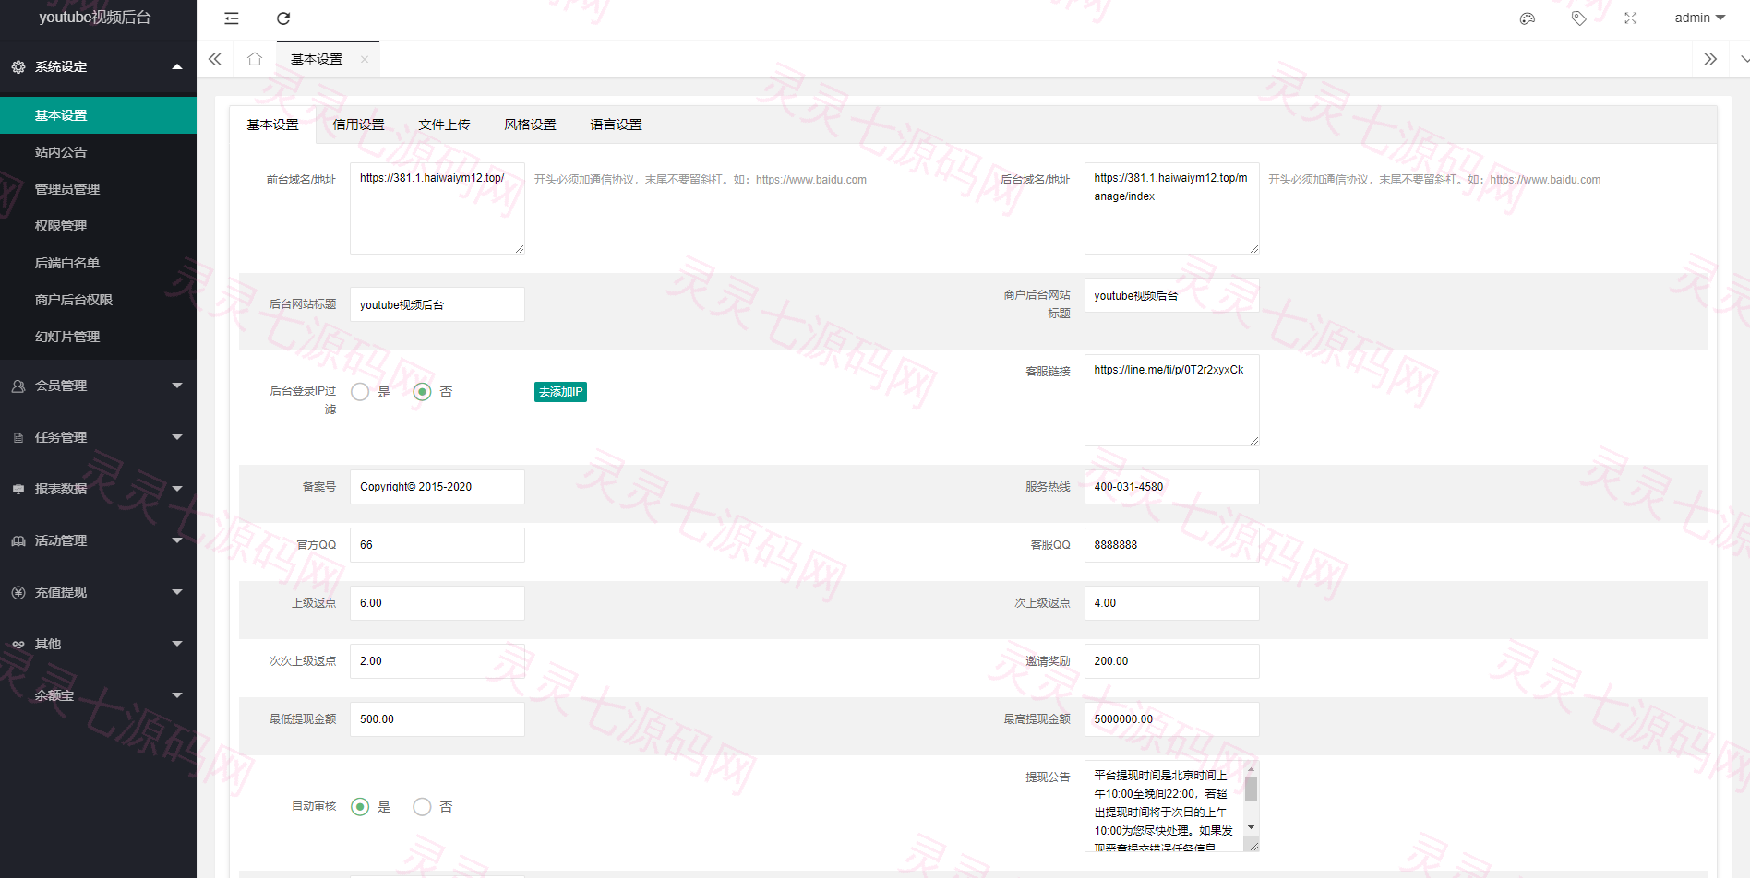Click the 服务热线 input field
This screenshot has width=1750, height=878.
[1171, 487]
